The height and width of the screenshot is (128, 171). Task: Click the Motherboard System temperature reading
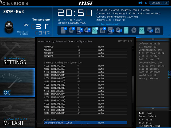tap(42, 33)
